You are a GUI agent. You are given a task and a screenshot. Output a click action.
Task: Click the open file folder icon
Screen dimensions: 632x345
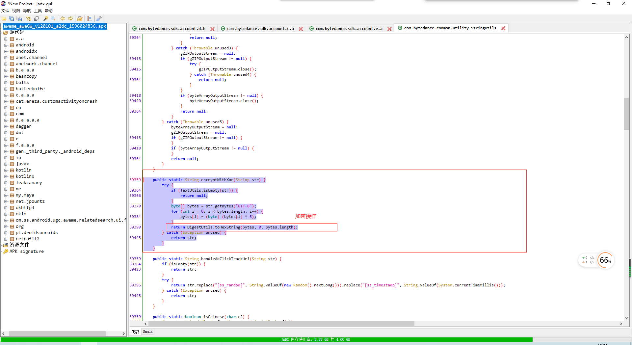tap(4, 19)
